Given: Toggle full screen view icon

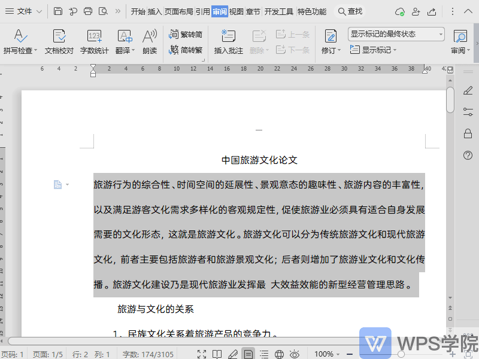Looking at the screenshot, I should [202, 354].
